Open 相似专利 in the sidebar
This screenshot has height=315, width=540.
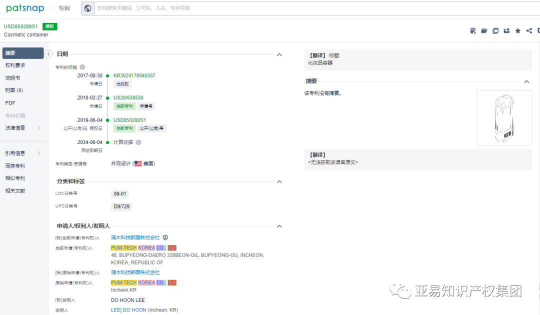point(15,178)
